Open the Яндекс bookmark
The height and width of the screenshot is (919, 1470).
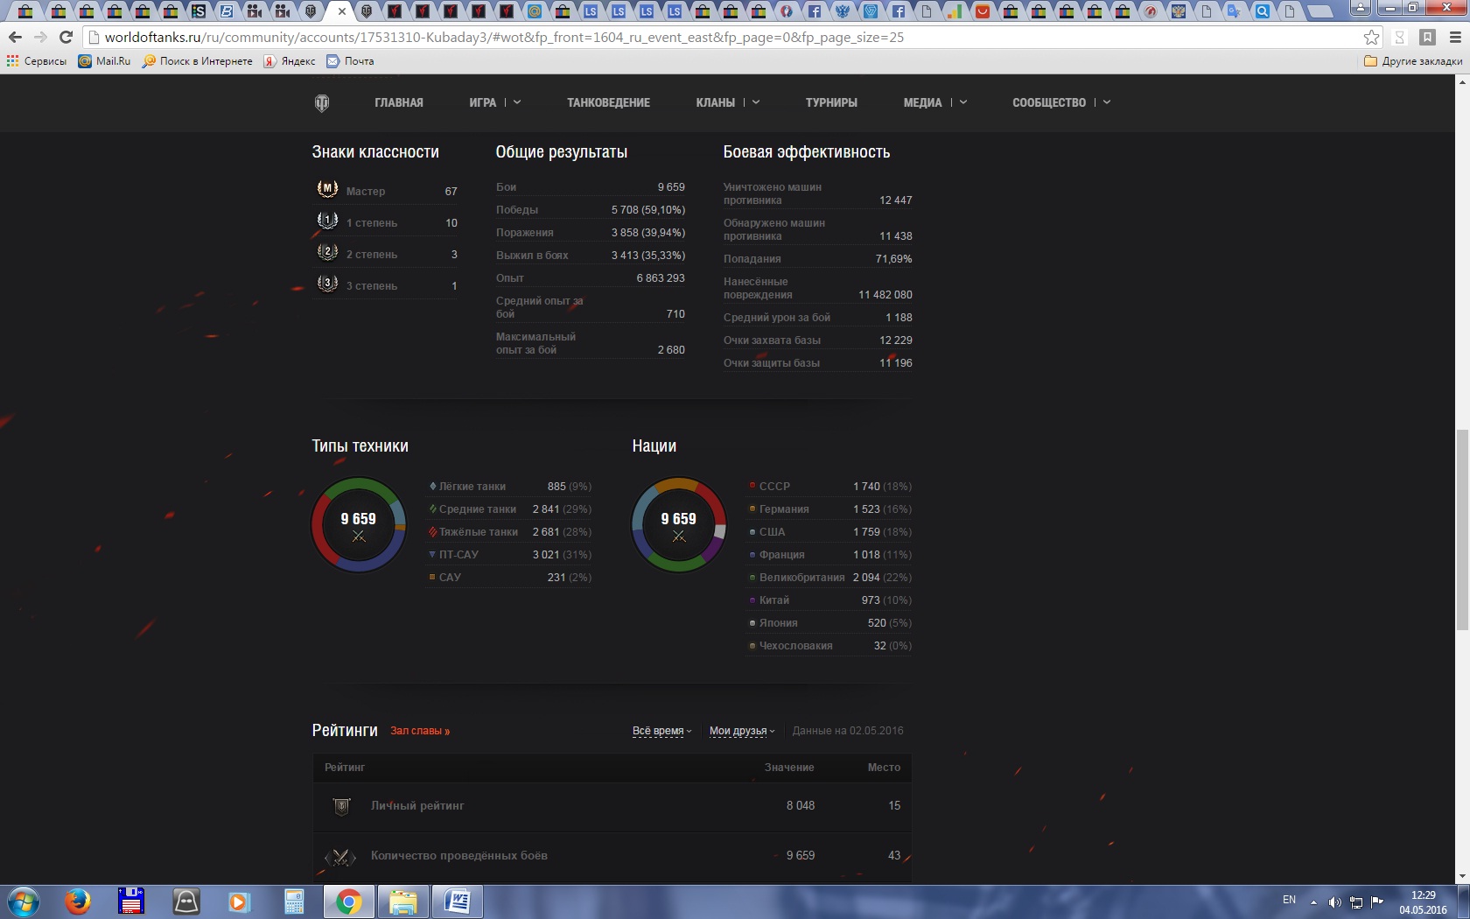coord(289,61)
